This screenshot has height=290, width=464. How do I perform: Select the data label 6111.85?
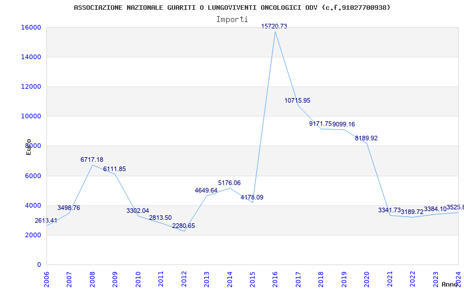point(114,169)
